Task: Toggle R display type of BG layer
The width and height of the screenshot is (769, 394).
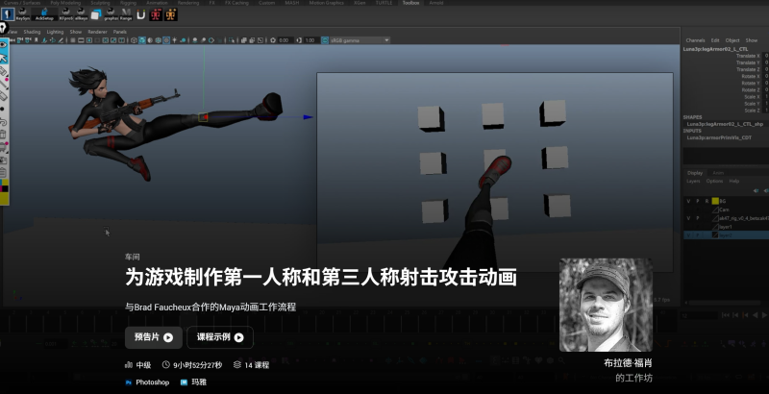Action: [x=707, y=201]
